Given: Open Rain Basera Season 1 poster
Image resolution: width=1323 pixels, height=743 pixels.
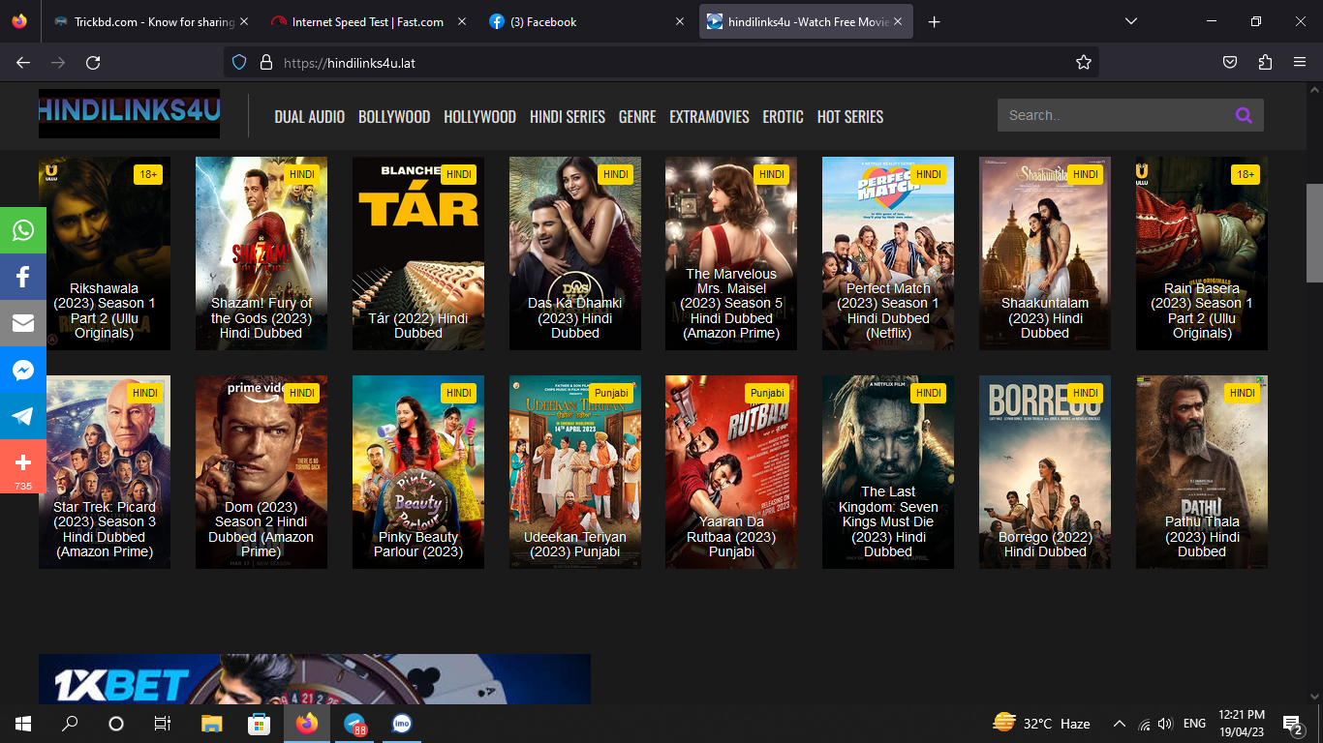Looking at the screenshot, I should tap(1202, 253).
